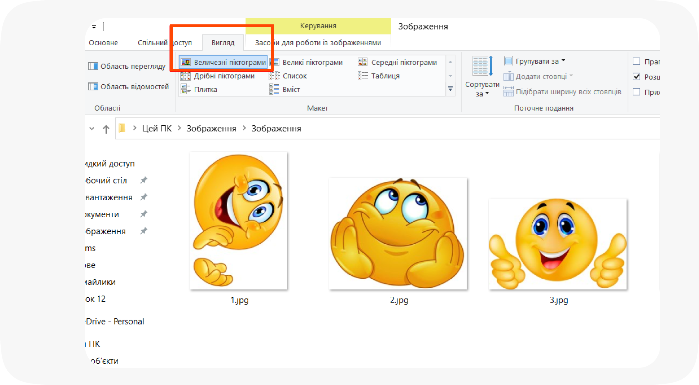Viewport: 699px width, 385px height.
Task: Go up one folder level arrow
Action: [106, 129]
